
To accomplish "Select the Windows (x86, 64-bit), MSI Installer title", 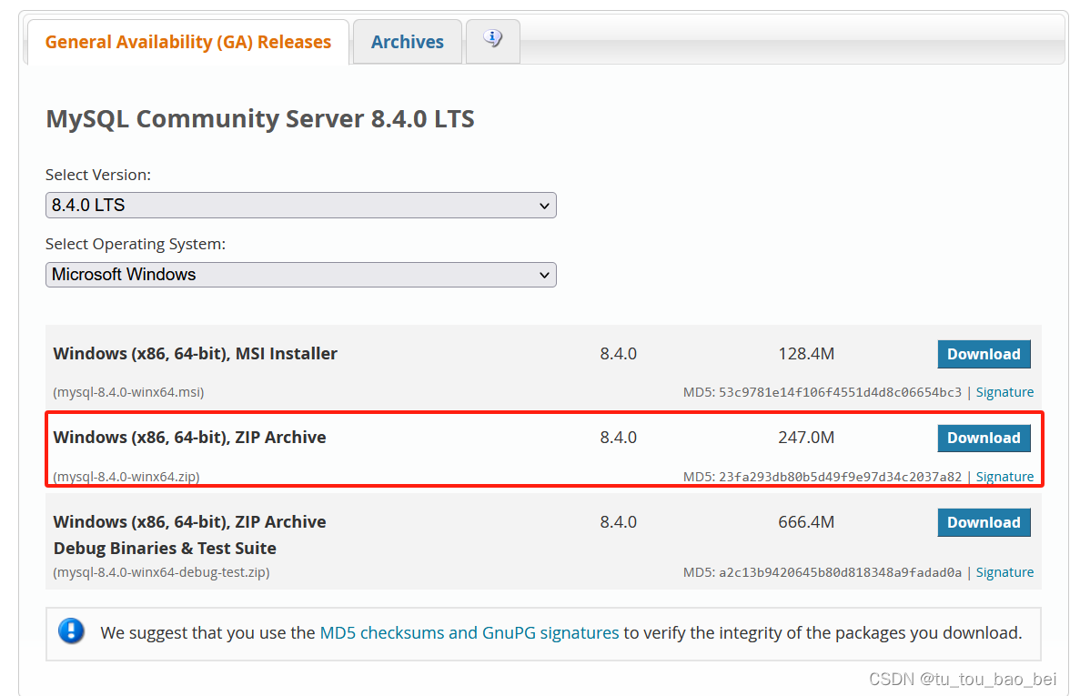I will [195, 353].
